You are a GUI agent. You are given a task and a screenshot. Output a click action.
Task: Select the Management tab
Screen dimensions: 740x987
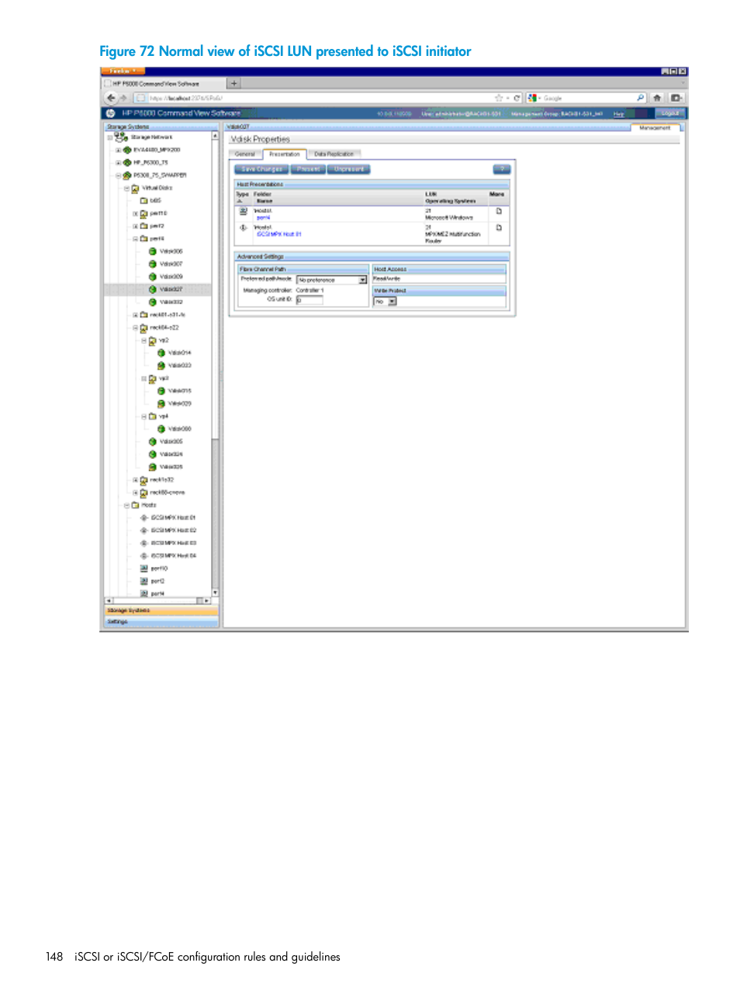[655, 127]
